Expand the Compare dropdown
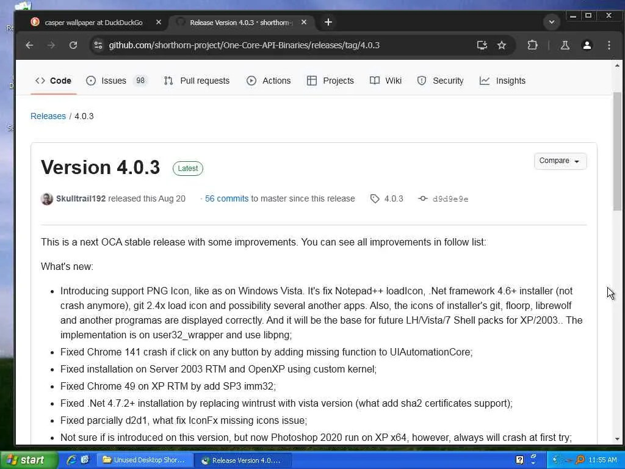This screenshot has height=469, width=625. [560, 161]
